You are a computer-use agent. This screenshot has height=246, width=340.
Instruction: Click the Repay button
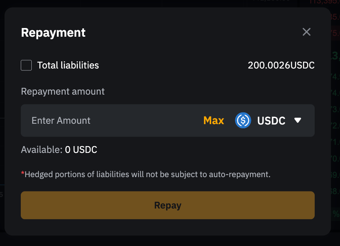[168, 205]
